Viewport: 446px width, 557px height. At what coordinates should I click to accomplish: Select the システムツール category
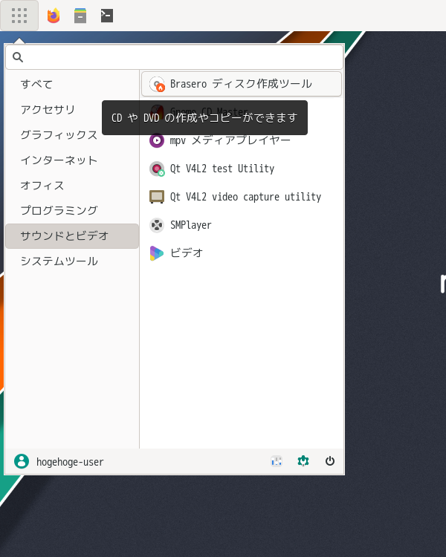[72, 261]
